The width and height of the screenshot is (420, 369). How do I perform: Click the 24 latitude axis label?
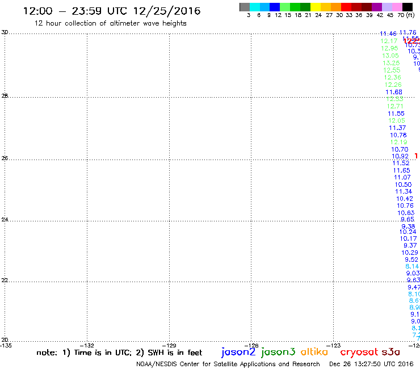pyautogui.click(x=5, y=220)
